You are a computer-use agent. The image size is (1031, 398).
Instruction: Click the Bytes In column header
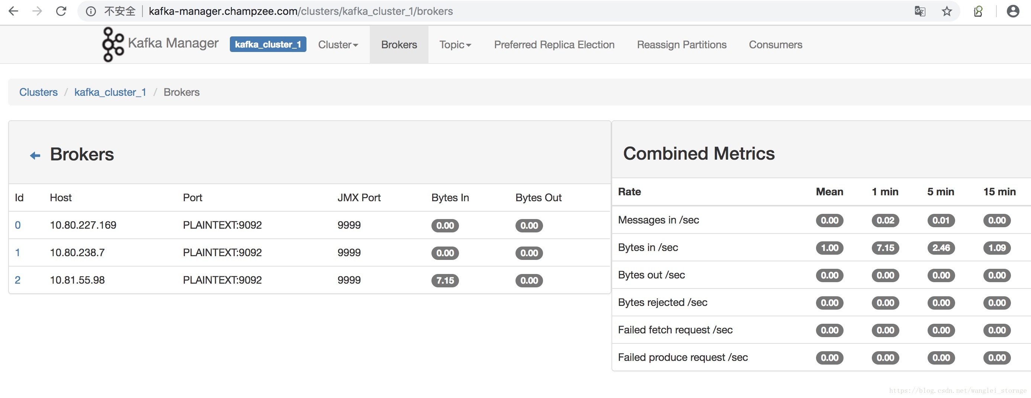450,198
